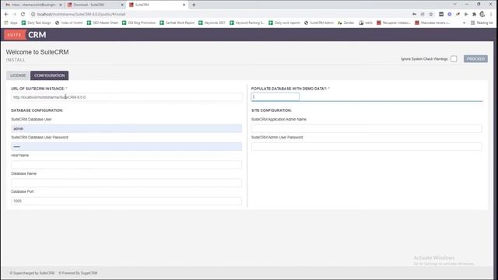
Task: Bookmark this page with the star icon
Action: click(431, 14)
